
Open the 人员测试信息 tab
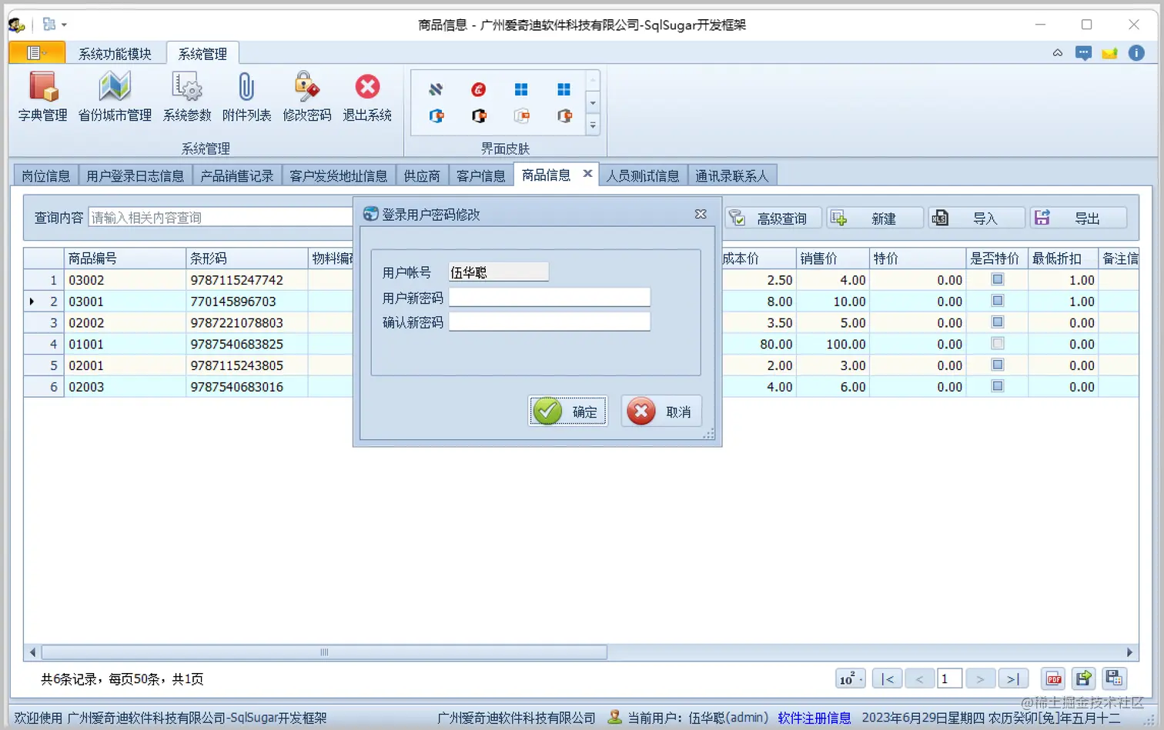coord(643,175)
